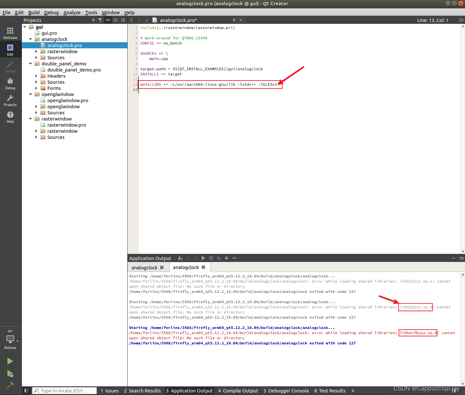Open the Window menu

(111, 12)
